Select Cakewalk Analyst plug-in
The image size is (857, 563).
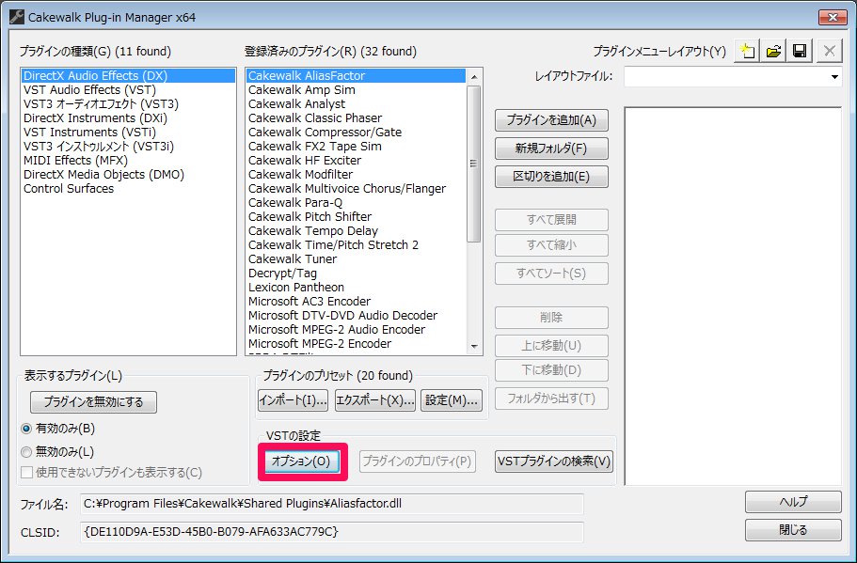tap(357, 104)
